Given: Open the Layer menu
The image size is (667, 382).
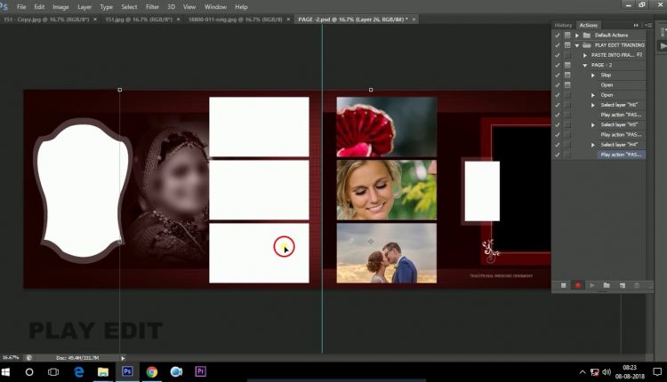Looking at the screenshot, I should 84,7.
